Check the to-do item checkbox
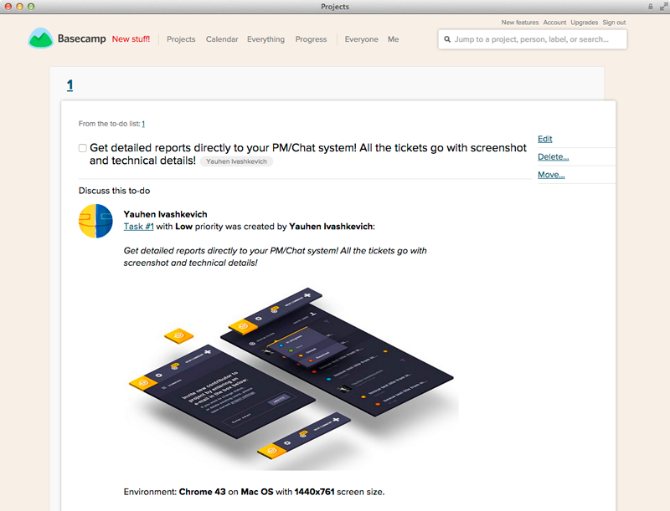 pyautogui.click(x=83, y=148)
